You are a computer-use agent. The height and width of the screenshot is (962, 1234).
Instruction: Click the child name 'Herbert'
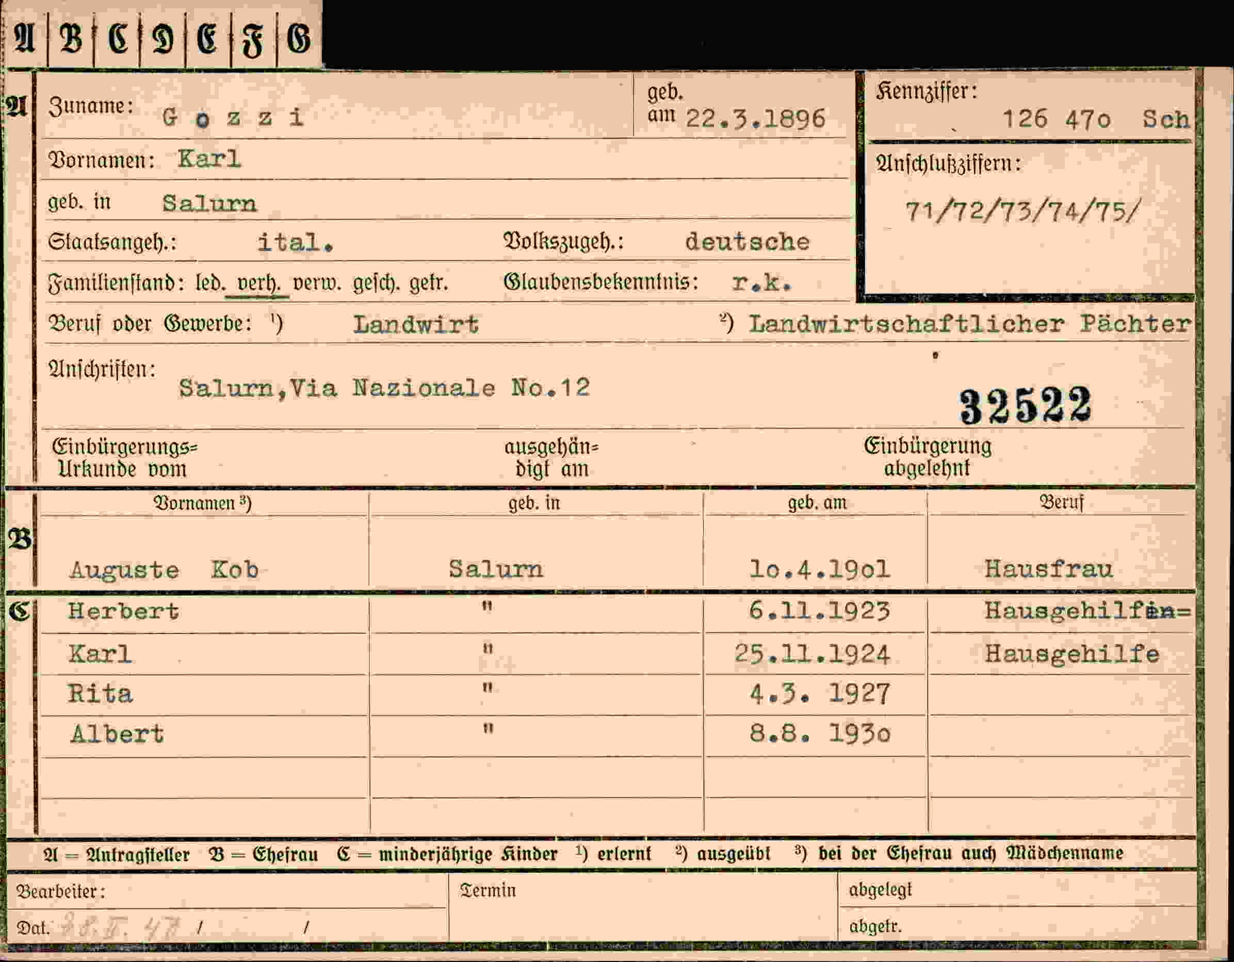[123, 611]
